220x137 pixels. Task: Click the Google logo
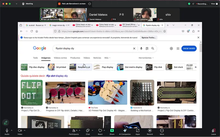click(40, 48)
